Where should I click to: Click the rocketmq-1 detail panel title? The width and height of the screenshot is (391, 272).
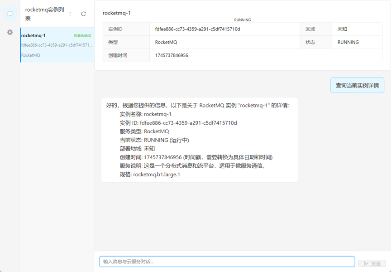(x=117, y=13)
